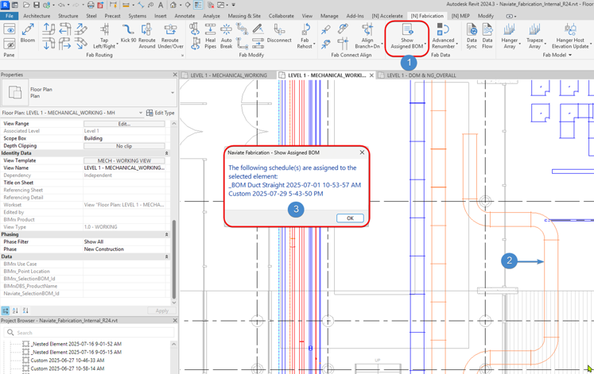Switch to the [N] MEP ribbon tab
The height and width of the screenshot is (374, 594).
[460, 16]
